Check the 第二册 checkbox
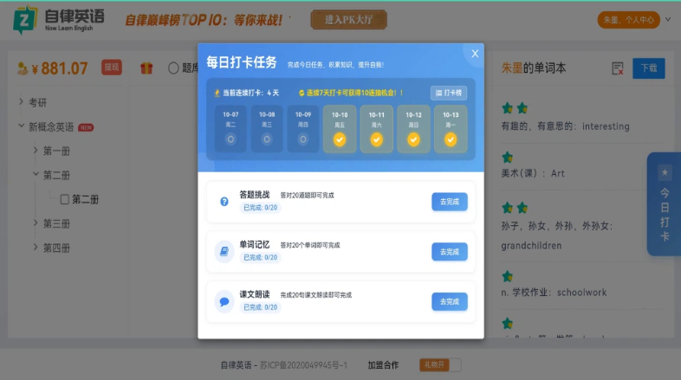 click(65, 199)
